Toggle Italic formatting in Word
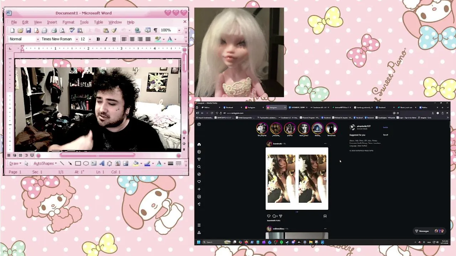Image resolution: width=456 pixels, height=256 pixels. [x=106, y=39]
